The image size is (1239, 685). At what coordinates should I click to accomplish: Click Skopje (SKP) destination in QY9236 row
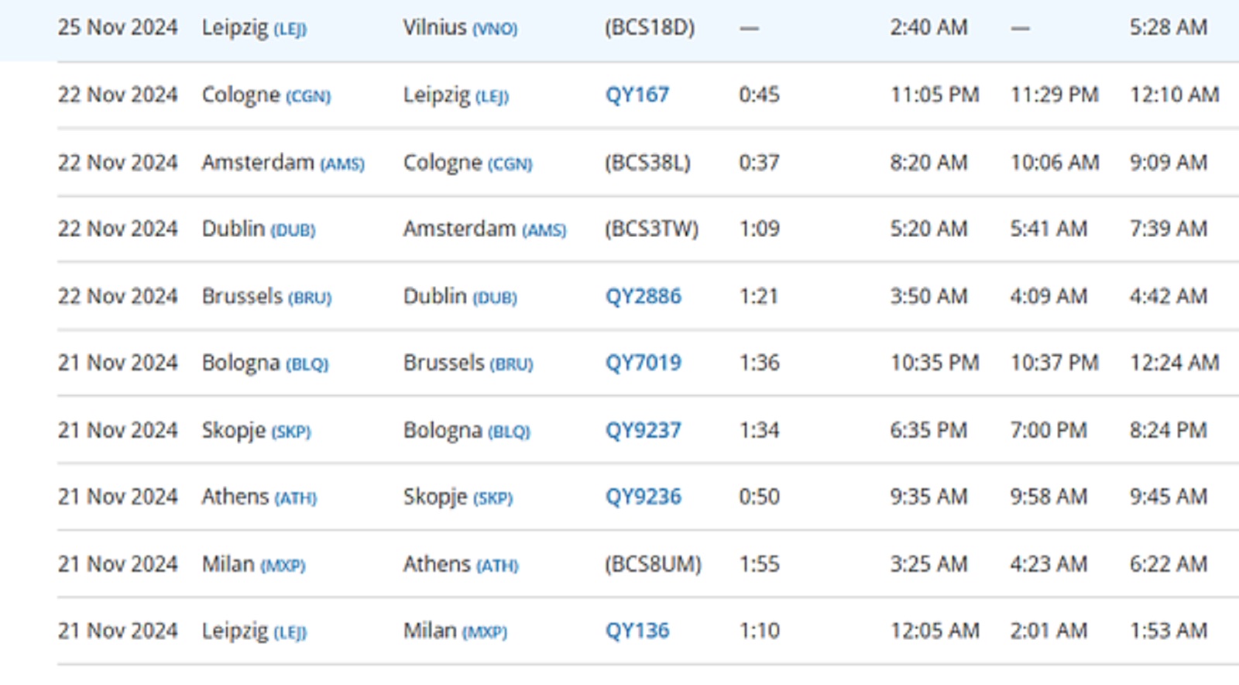coord(458,497)
